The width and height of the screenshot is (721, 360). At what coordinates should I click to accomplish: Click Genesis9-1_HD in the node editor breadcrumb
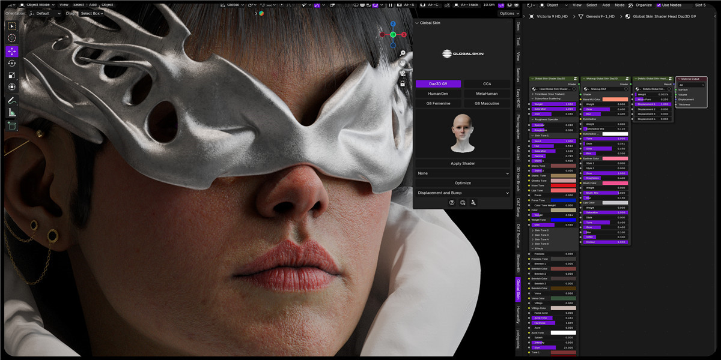click(x=600, y=17)
